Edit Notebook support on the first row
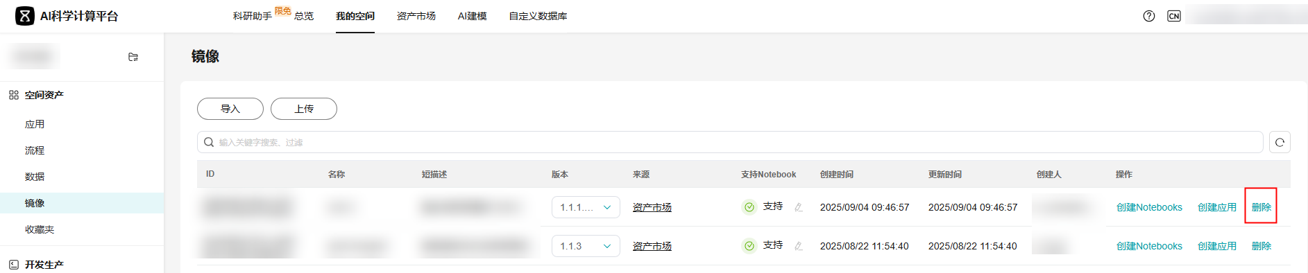The image size is (1308, 273). coord(799,207)
